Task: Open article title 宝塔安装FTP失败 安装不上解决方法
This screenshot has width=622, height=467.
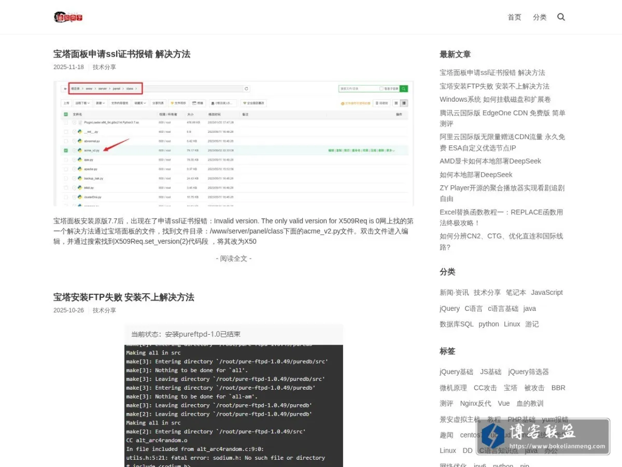Action: pyautogui.click(x=124, y=297)
